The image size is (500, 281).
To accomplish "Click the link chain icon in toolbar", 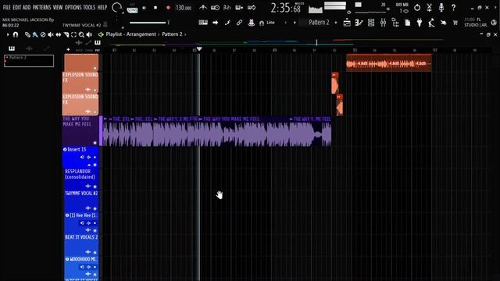I will (x=239, y=23).
